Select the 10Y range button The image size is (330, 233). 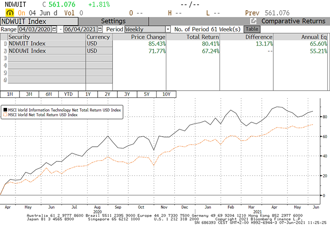(166, 94)
